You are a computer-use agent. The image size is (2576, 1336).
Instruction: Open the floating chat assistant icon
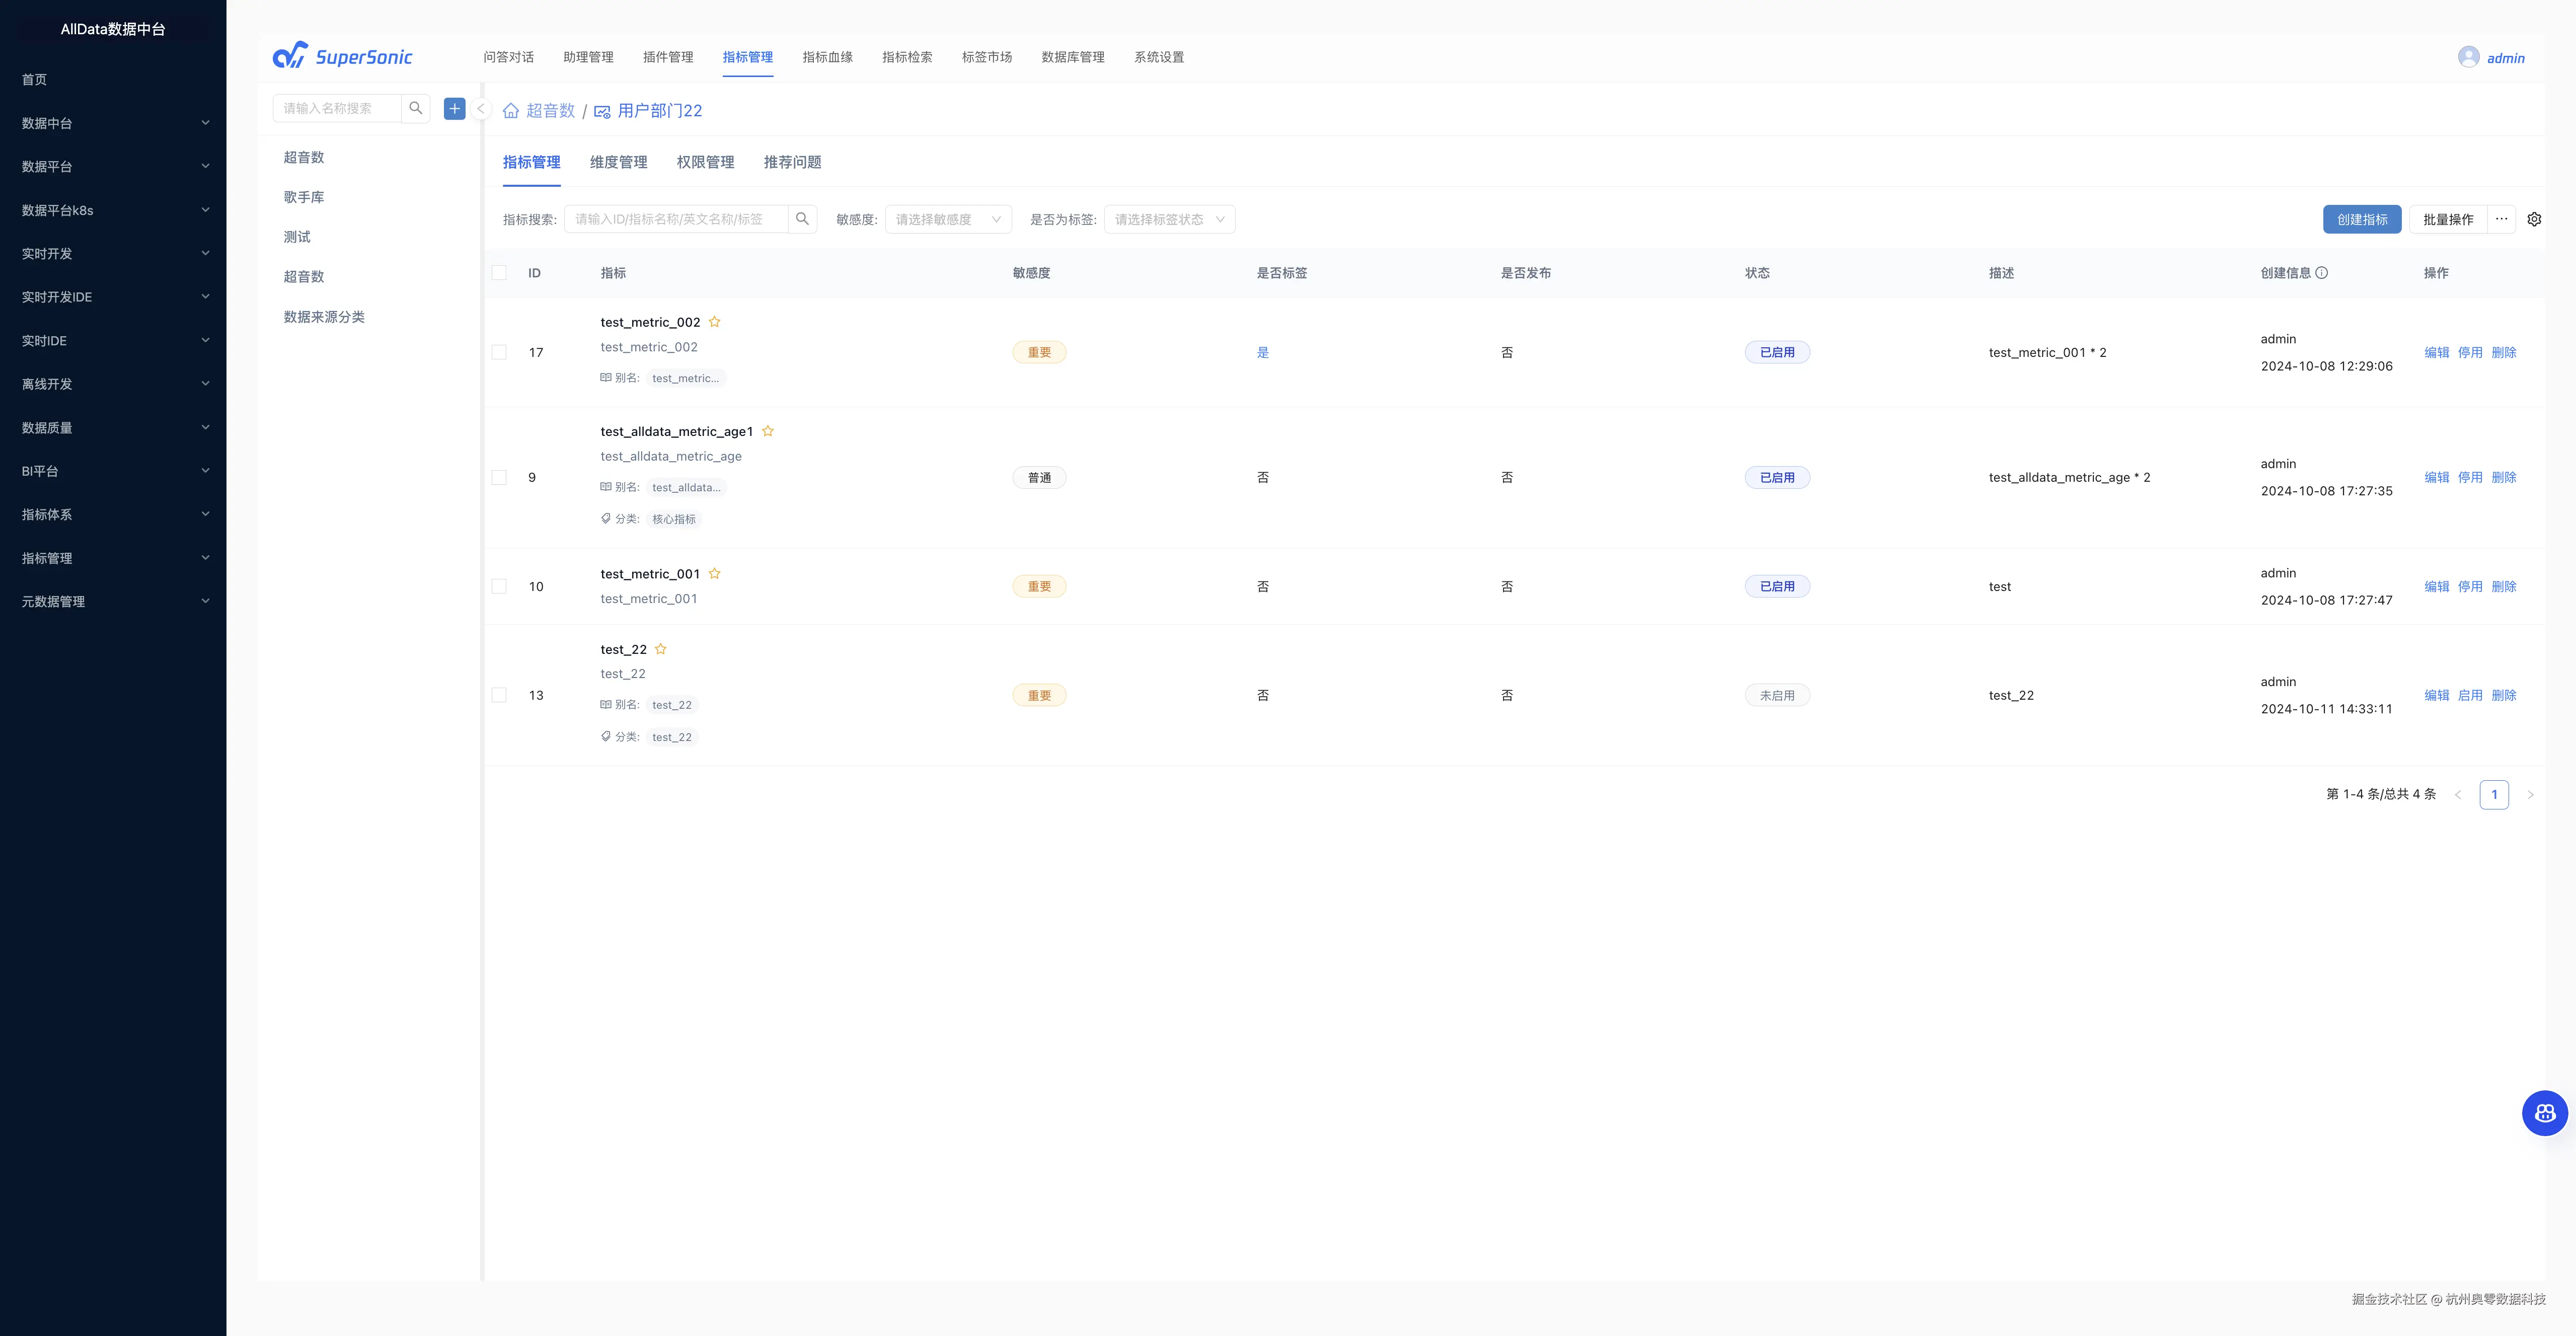[x=2544, y=1112]
